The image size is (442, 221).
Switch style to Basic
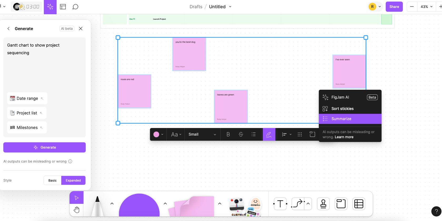point(52,180)
